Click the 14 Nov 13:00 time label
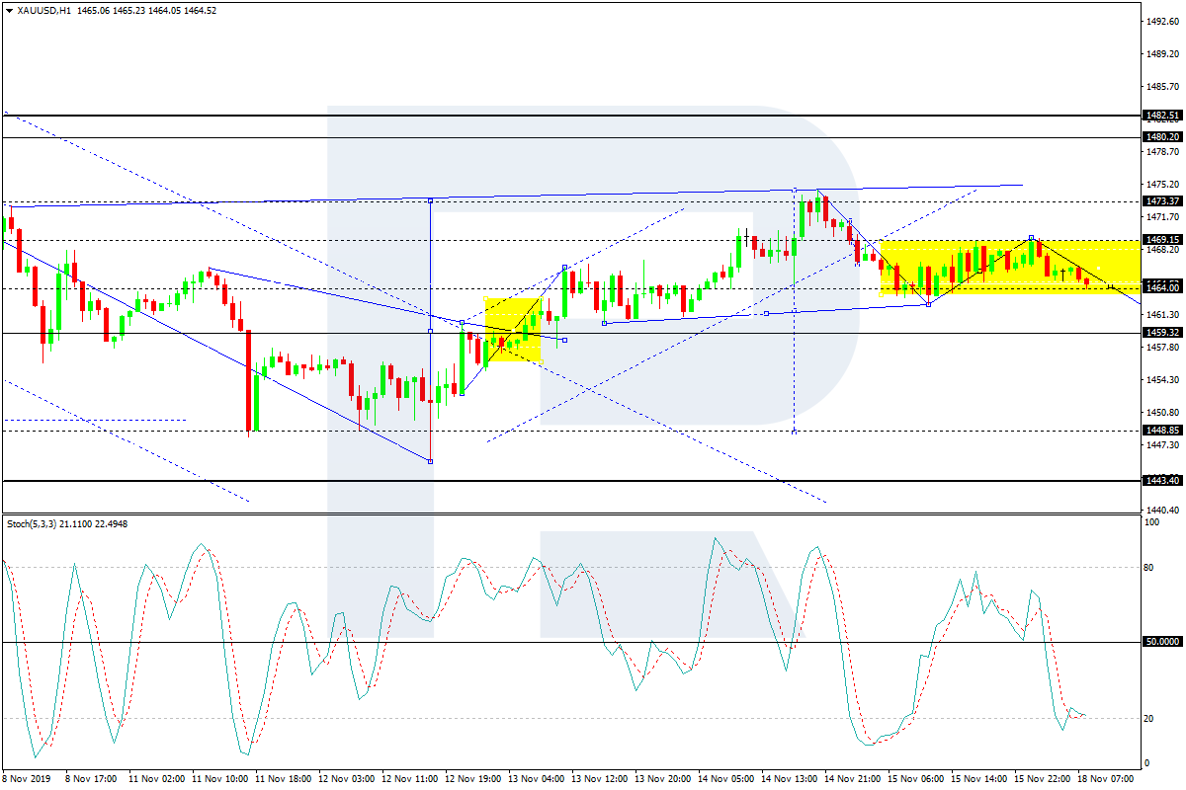The image size is (1186, 790). [789, 778]
